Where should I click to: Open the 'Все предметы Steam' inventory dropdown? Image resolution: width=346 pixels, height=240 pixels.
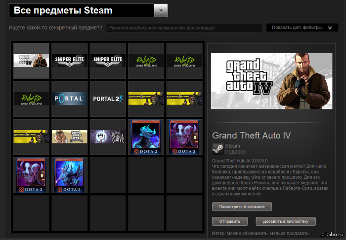coord(88,10)
